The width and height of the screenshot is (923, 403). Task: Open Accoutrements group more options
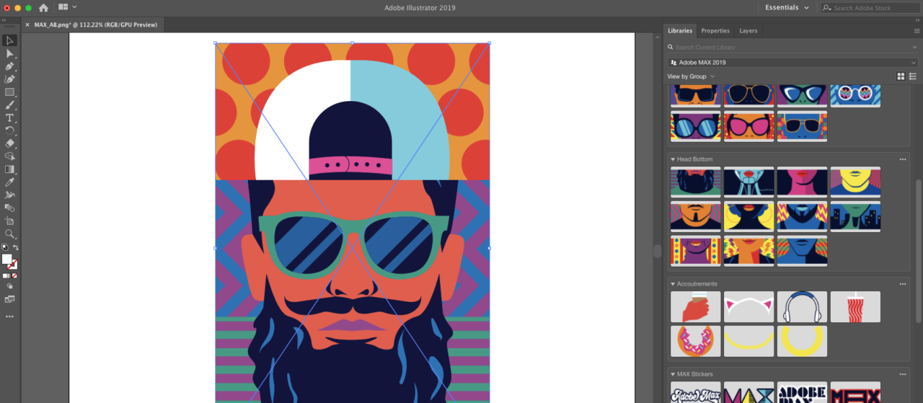[902, 284]
